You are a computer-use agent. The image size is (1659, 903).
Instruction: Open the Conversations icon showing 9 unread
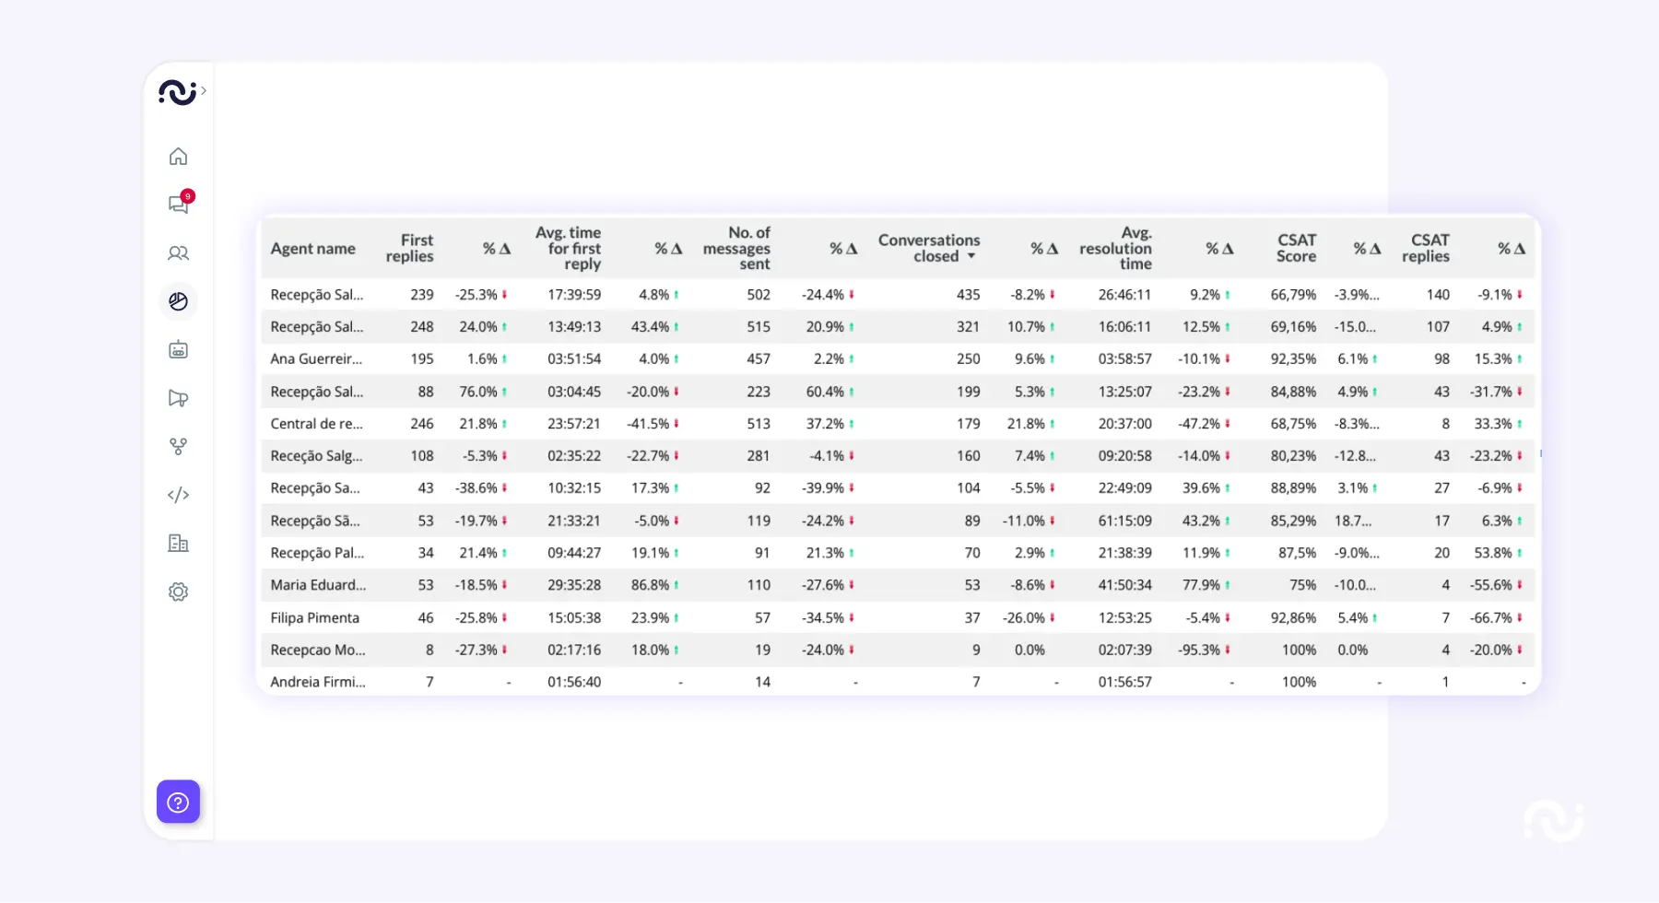pos(178,205)
